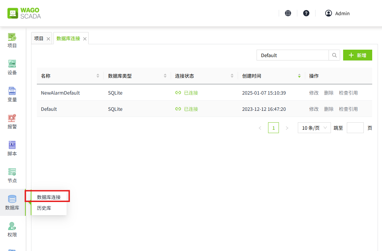The image size is (382, 251).
Task: Sort table by 名称 column
Action: 98,76
